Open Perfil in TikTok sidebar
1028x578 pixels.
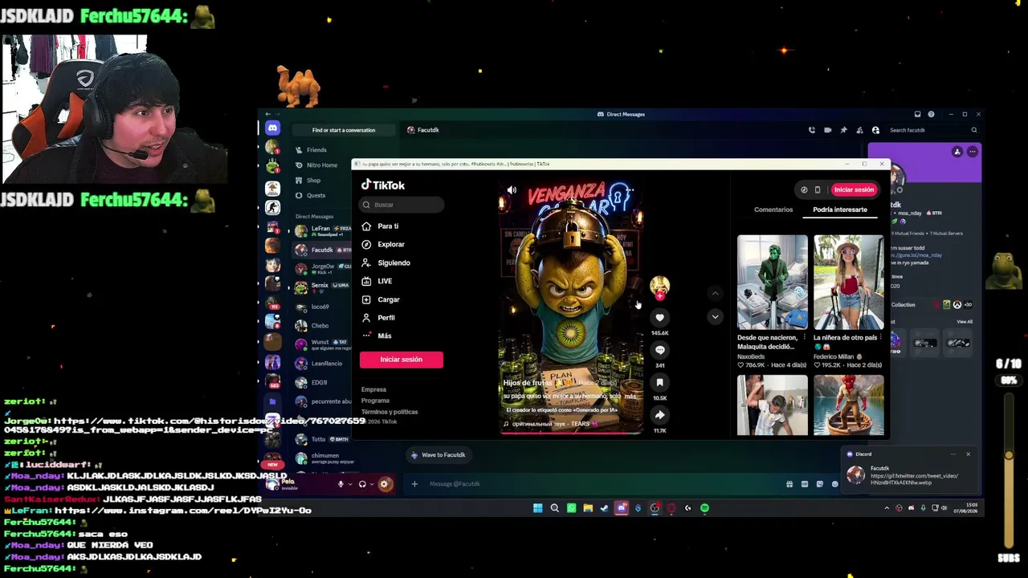point(378,318)
